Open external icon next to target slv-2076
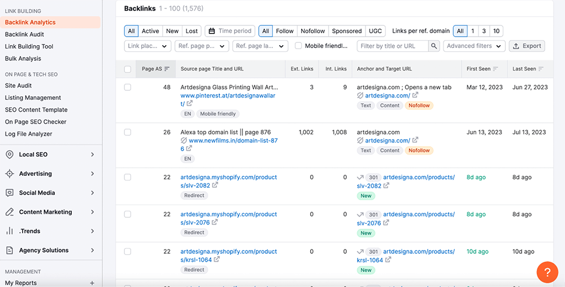 point(386,223)
